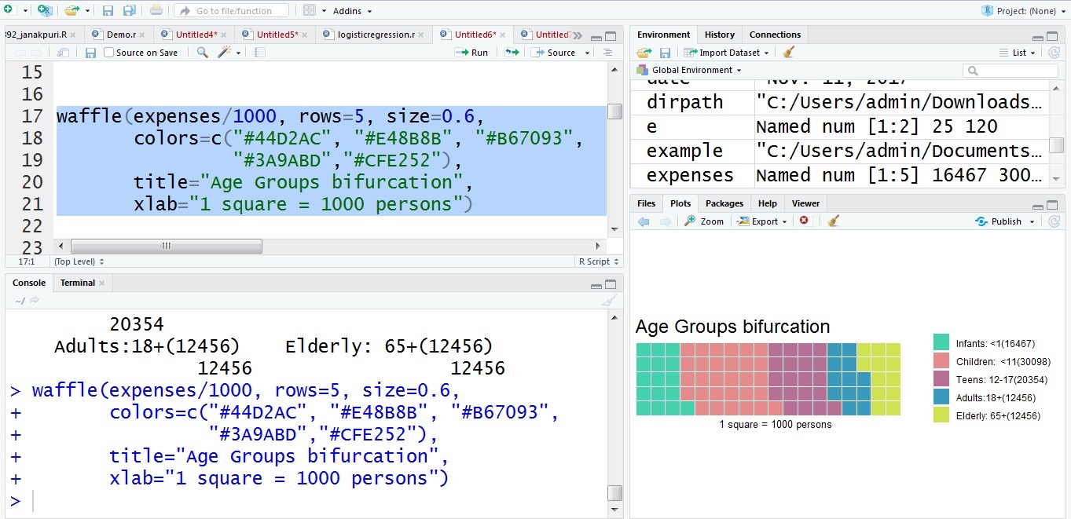Viewport: 1071px width, 519px height.
Task: Click the New File icon
Action: point(8,10)
